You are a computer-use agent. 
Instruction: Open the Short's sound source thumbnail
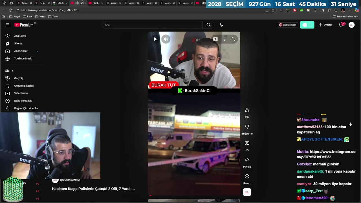[247, 192]
